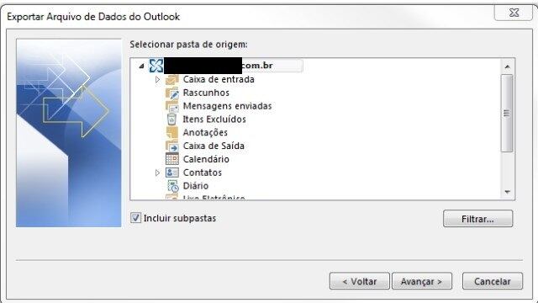Click the scroll down arrow in folder list
This screenshot has width=538, height=303.
click(x=507, y=192)
